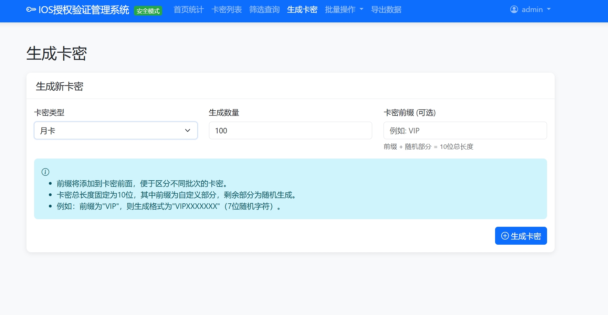Image resolution: width=608 pixels, height=315 pixels.
Task: Click the 生成新卡密 panel header
Action: [59, 87]
